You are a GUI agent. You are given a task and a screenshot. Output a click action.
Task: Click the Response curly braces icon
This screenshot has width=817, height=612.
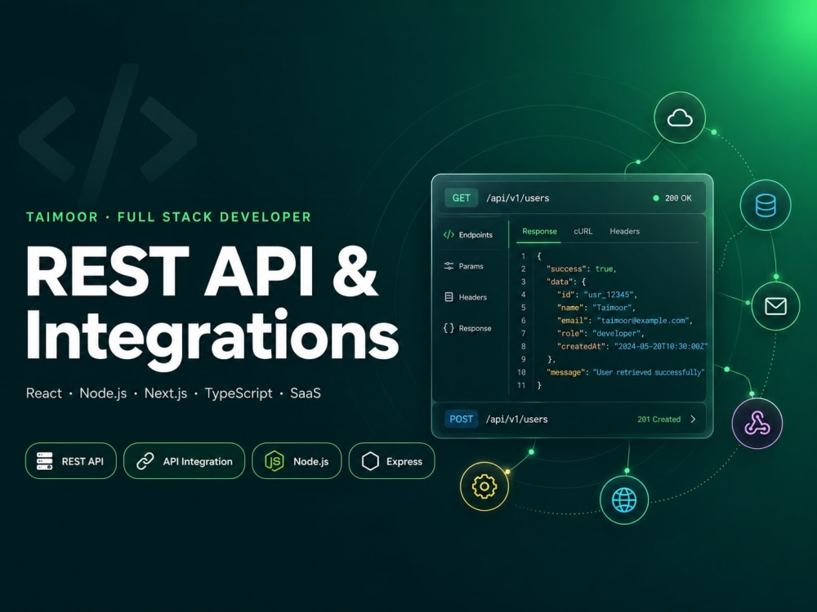[449, 328]
